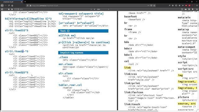Screen dimensions: 199x112
Task: Open the browser home page
Action: coord(12,6)
